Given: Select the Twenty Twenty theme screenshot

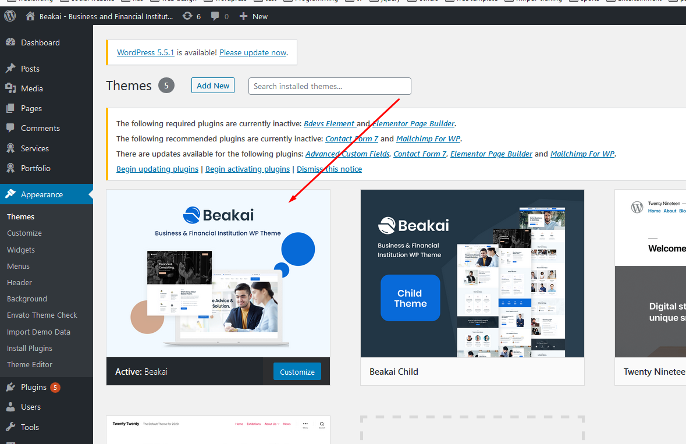Looking at the screenshot, I should point(218,430).
